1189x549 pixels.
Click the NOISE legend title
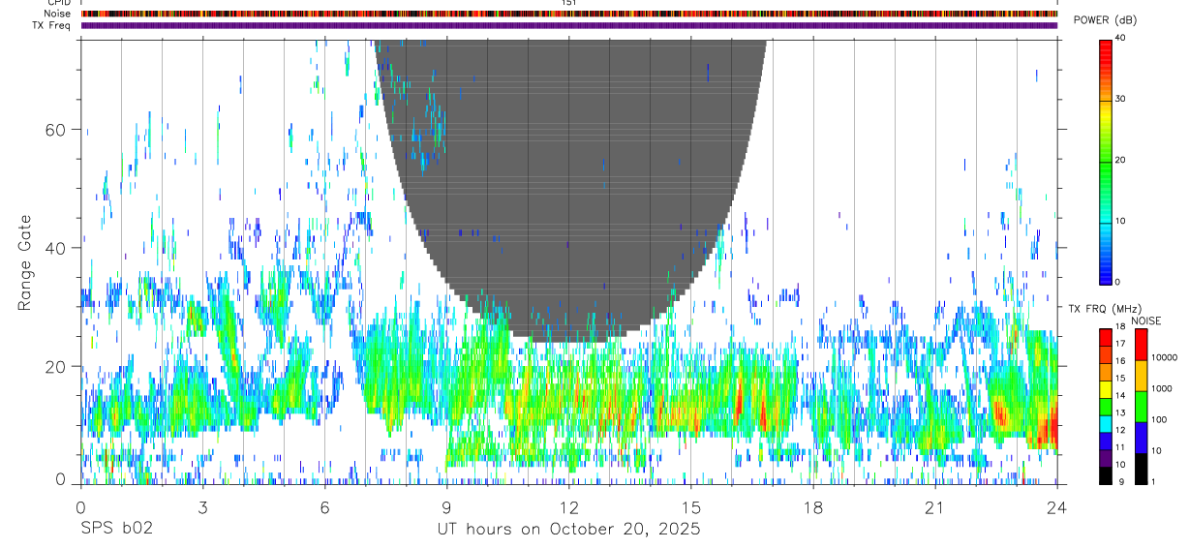1145,320
